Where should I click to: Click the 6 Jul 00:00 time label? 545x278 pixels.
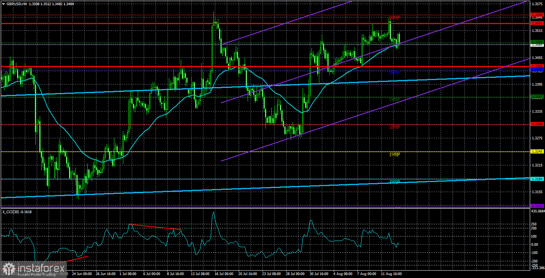(152, 274)
